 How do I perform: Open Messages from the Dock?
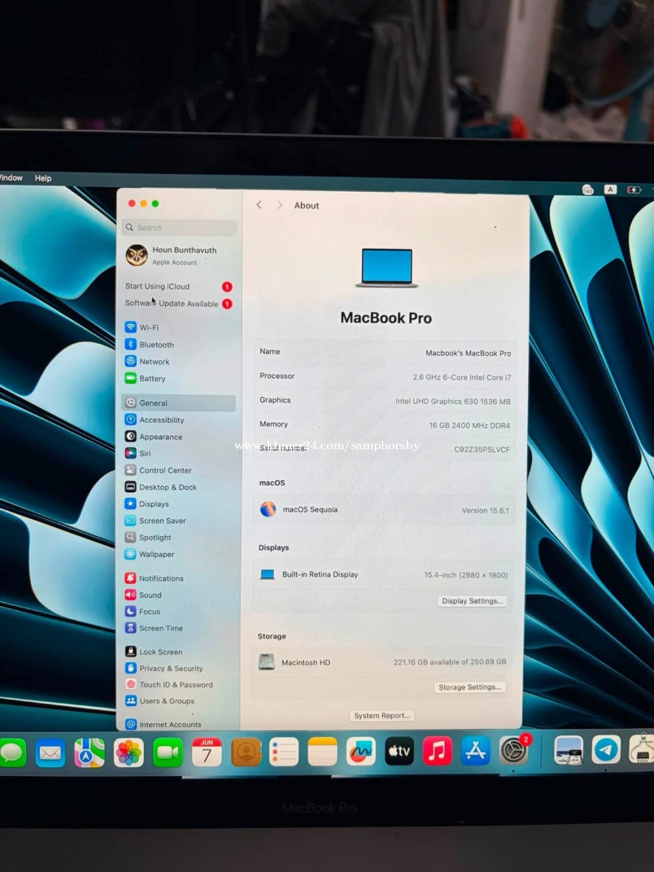coord(11,753)
